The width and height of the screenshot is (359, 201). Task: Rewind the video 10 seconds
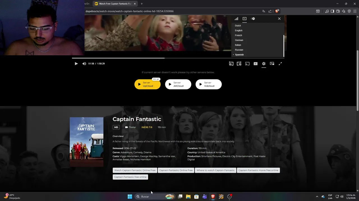tap(231, 64)
